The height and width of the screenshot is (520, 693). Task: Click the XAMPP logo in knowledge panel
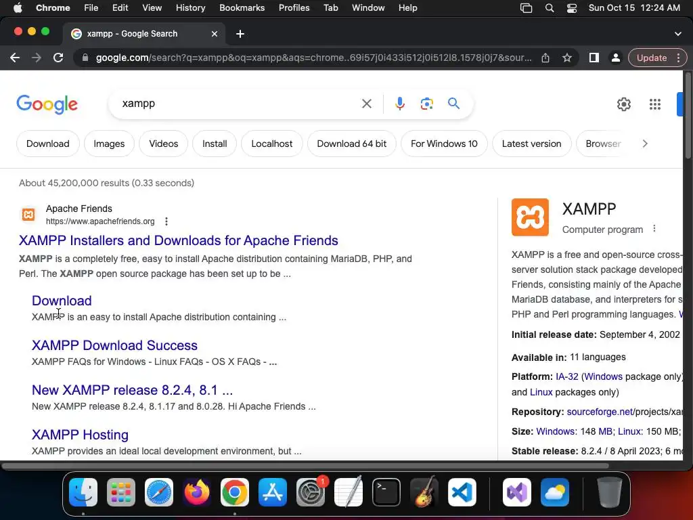[x=530, y=217]
